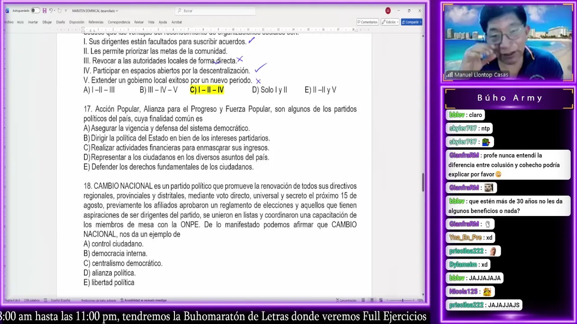This screenshot has height=324, width=577.
Task: Click the Undo arrow icon
Action: click(x=51, y=10)
